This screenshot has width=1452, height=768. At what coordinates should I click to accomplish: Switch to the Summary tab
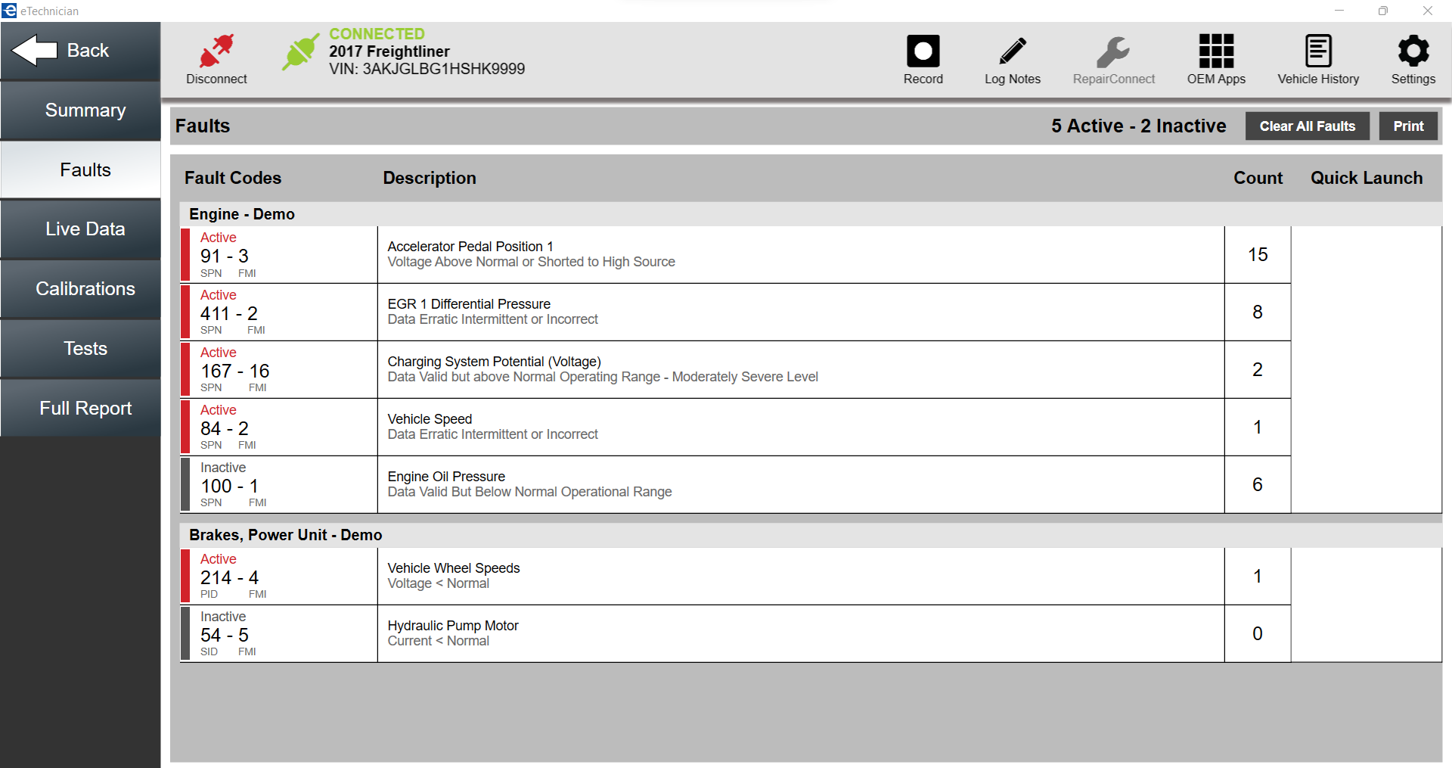pyautogui.click(x=85, y=110)
